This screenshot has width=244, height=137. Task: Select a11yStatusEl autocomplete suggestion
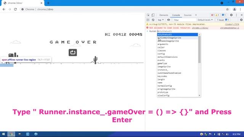pos(177,35)
